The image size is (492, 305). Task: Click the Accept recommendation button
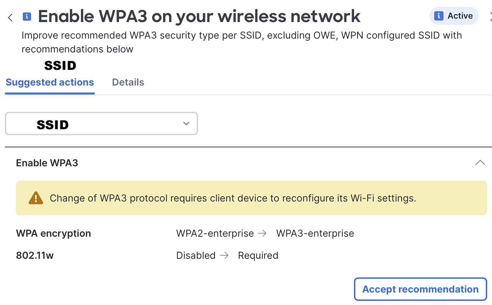tap(420, 289)
